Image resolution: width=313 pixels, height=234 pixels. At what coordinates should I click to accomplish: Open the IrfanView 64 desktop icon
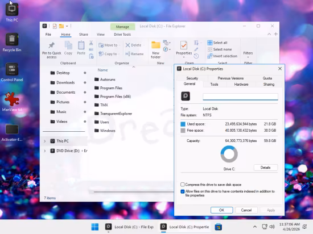12,102
